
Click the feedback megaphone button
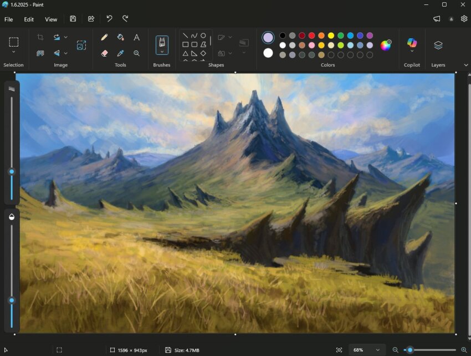437,19
